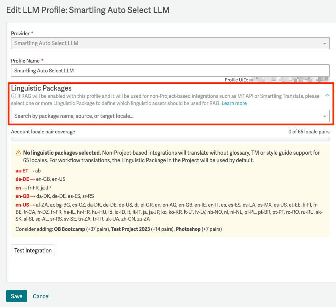Click the Test Integration button
The image size is (336, 307).
click(x=33, y=250)
